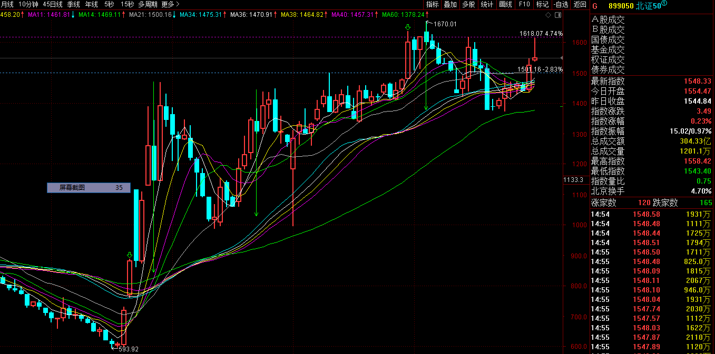
Task: Open F10 company information
Action: 524,4
